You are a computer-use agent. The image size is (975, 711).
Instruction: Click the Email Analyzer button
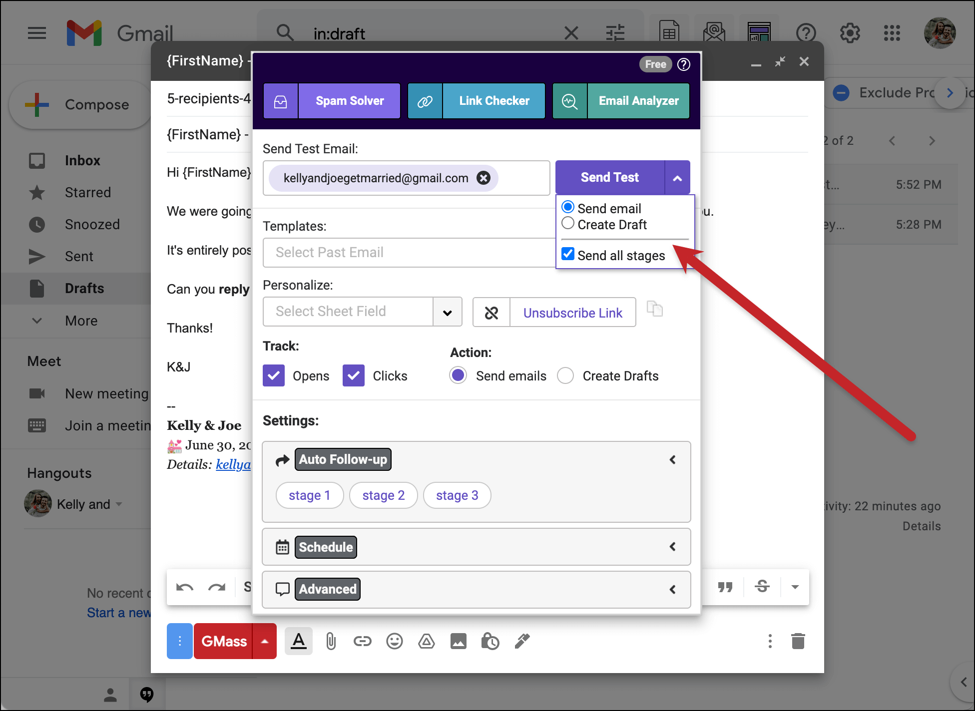click(639, 101)
